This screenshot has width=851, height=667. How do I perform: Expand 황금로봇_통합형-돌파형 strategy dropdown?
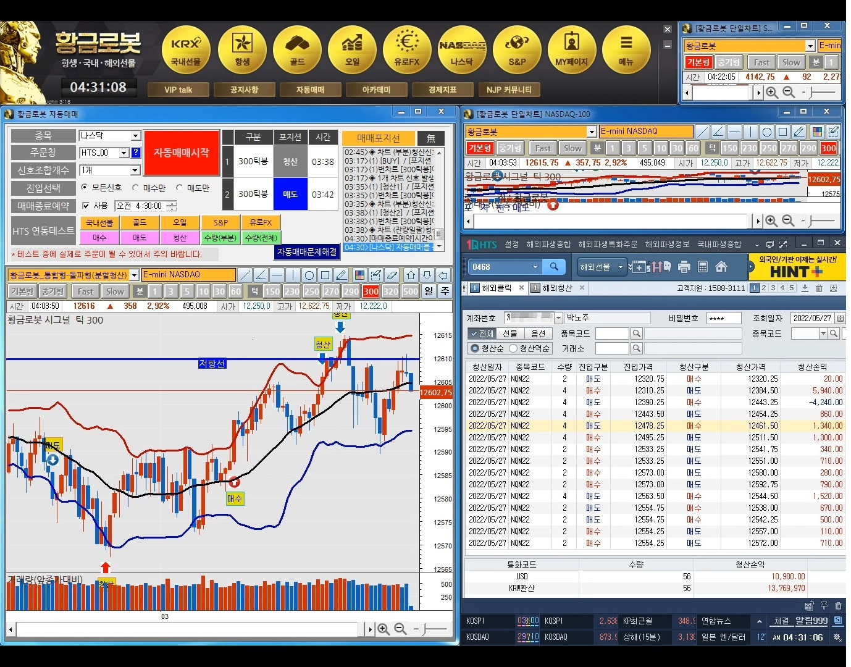point(135,275)
